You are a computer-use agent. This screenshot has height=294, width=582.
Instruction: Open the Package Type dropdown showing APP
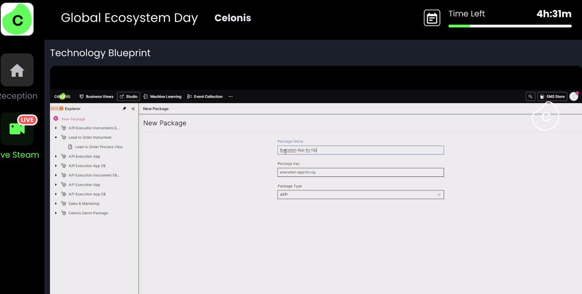pos(361,194)
